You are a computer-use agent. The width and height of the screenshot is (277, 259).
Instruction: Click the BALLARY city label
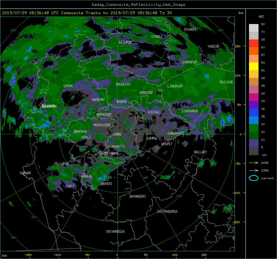point(200,152)
